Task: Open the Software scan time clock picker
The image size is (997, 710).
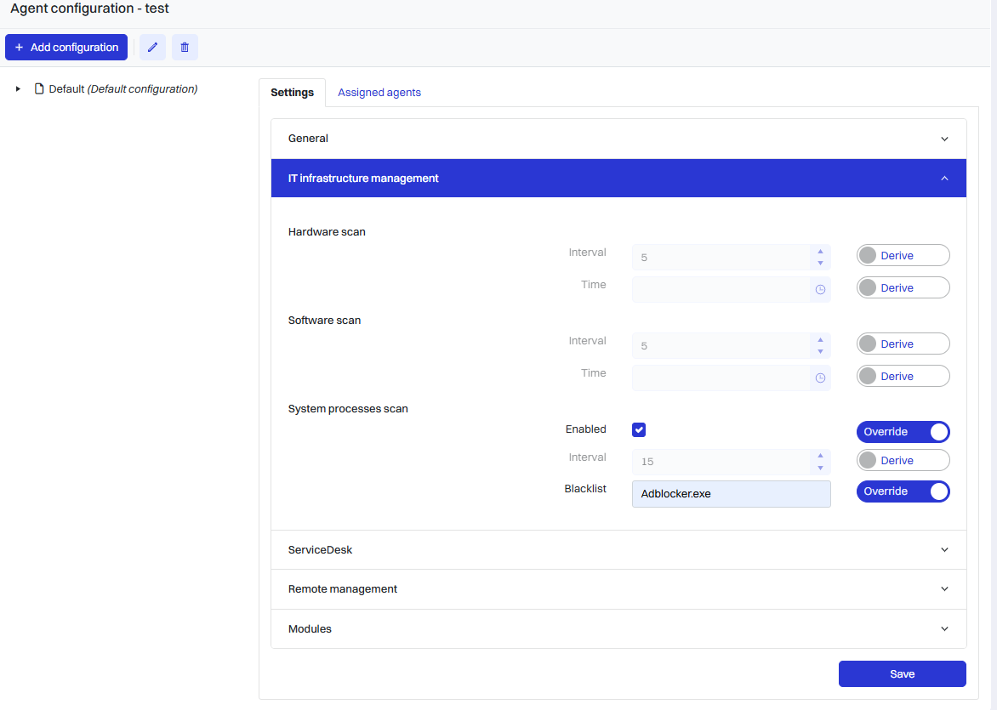Action: click(820, 378)
